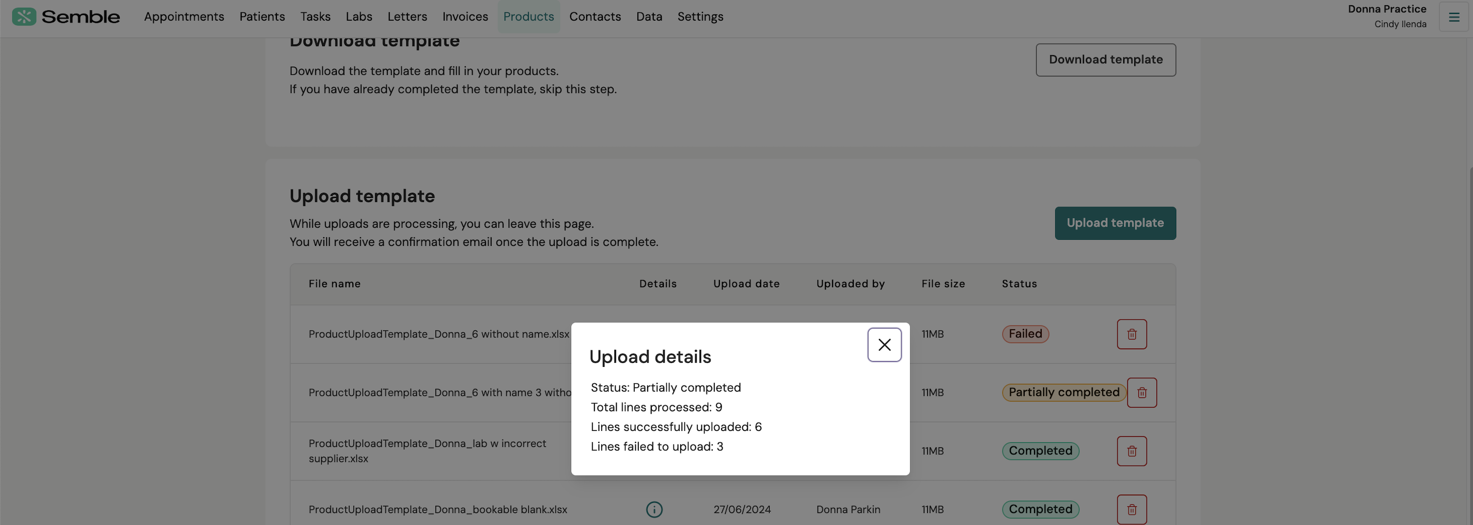The height and width of the screenshot is (525, 1473).
Task: Click the Upload template button
Action: [1115, 223]
